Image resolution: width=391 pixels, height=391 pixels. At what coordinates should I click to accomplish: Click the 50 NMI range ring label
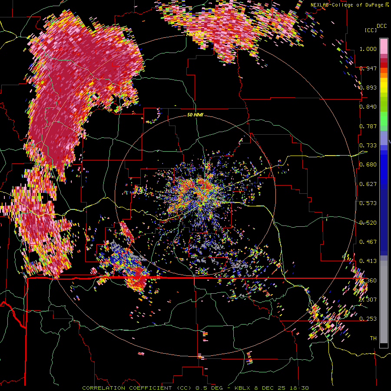tap(195, 115)
